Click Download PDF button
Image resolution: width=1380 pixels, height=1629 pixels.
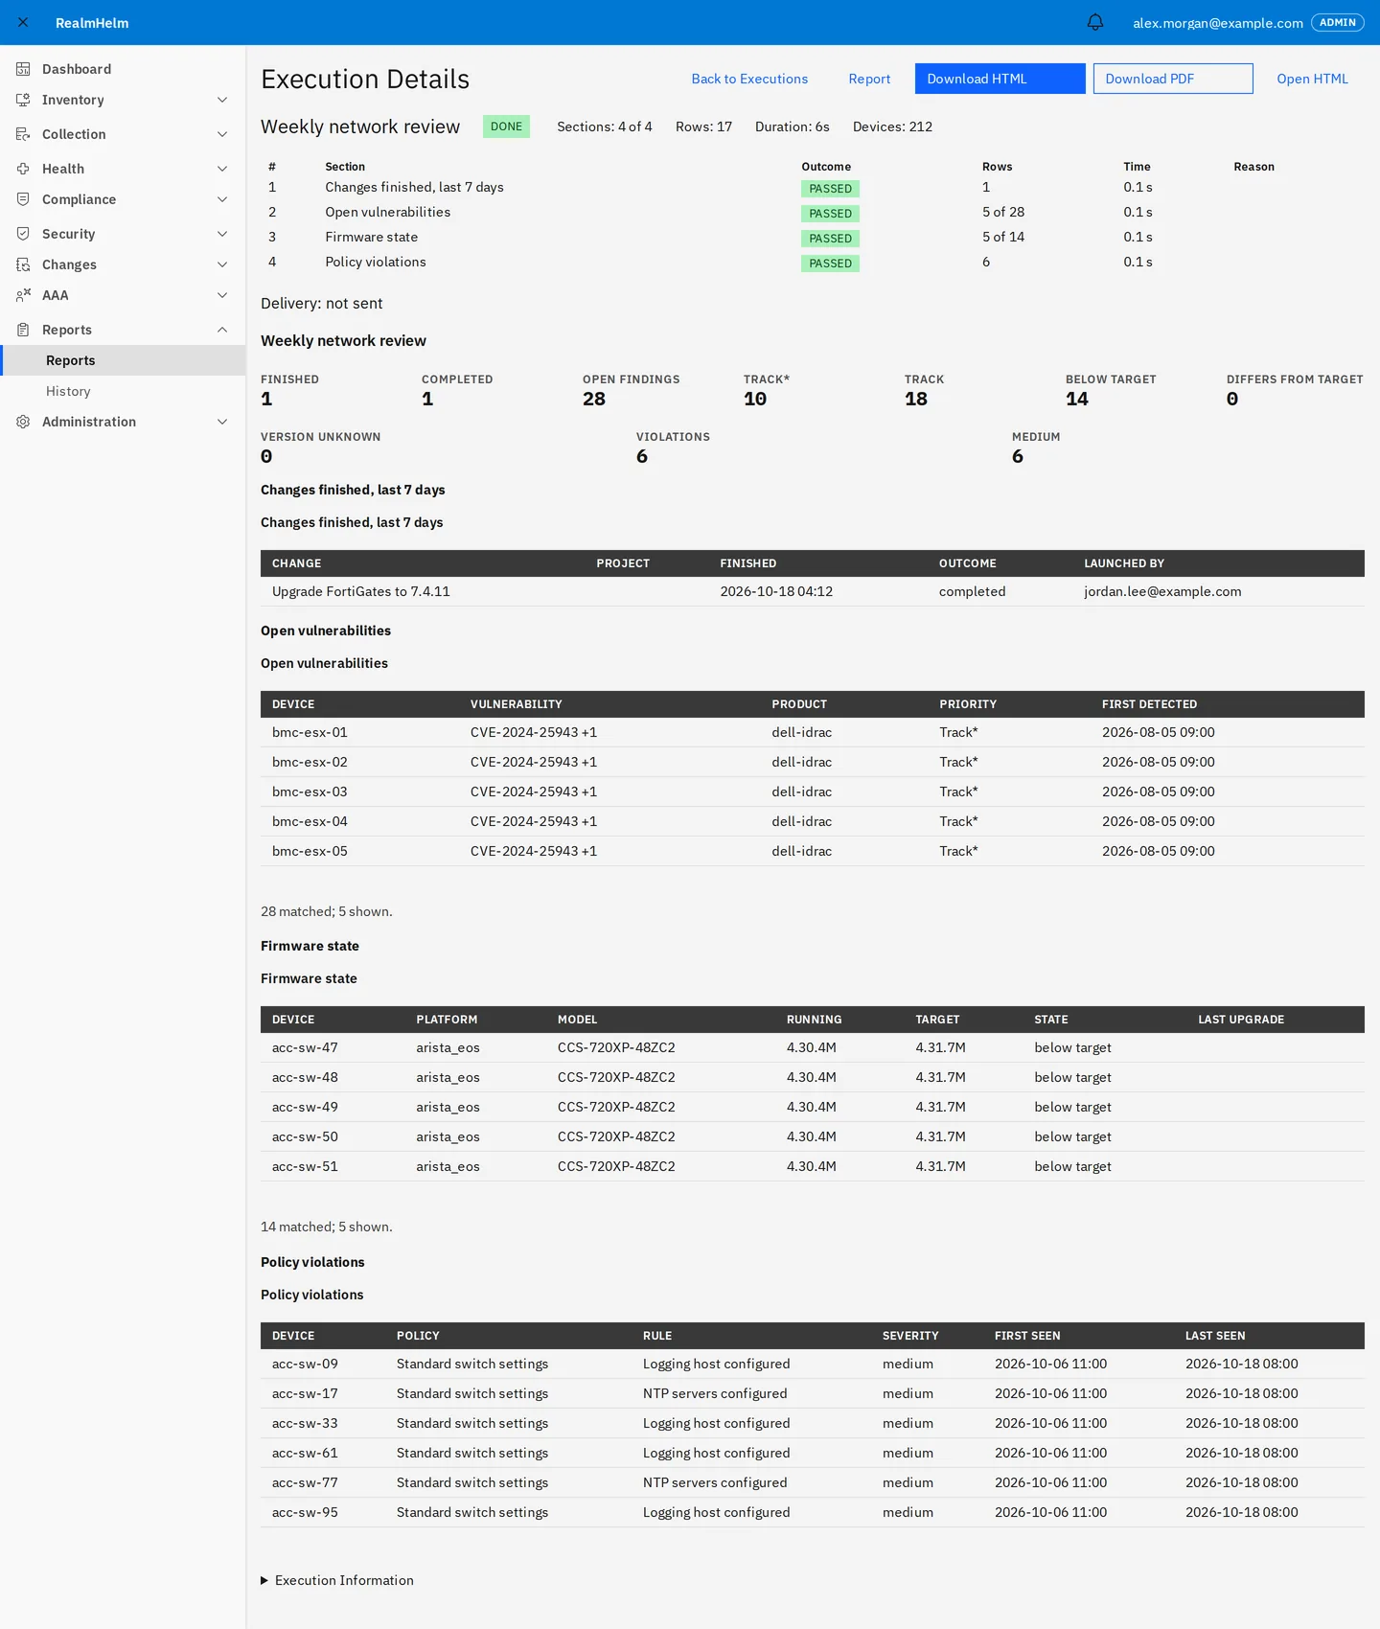point(1173,79)
